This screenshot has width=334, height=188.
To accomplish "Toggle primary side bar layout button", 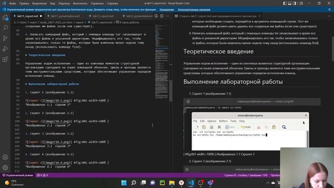I will coord(285,3).
